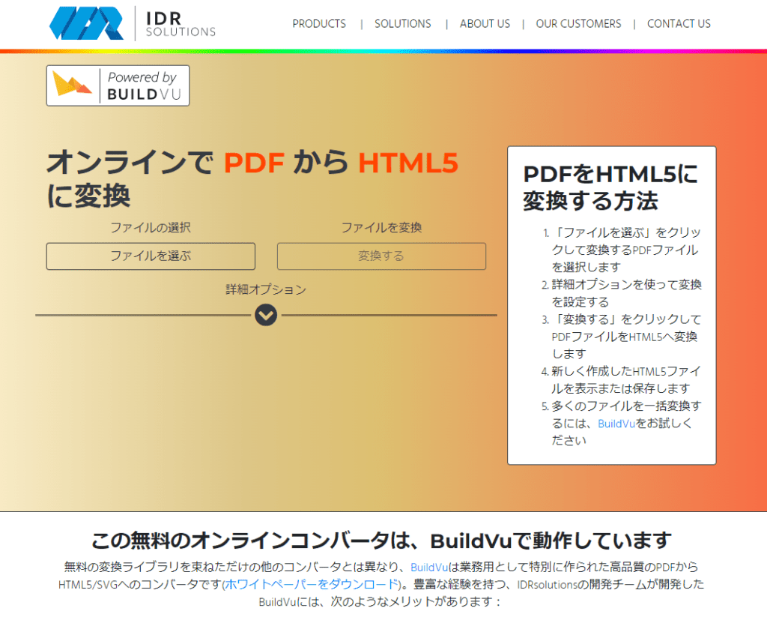The width and height of the screenshot is (767, 629).
Task: Click step 4 新しく作成したHTML5ファイル text
Action: click(x=625, y=380)
